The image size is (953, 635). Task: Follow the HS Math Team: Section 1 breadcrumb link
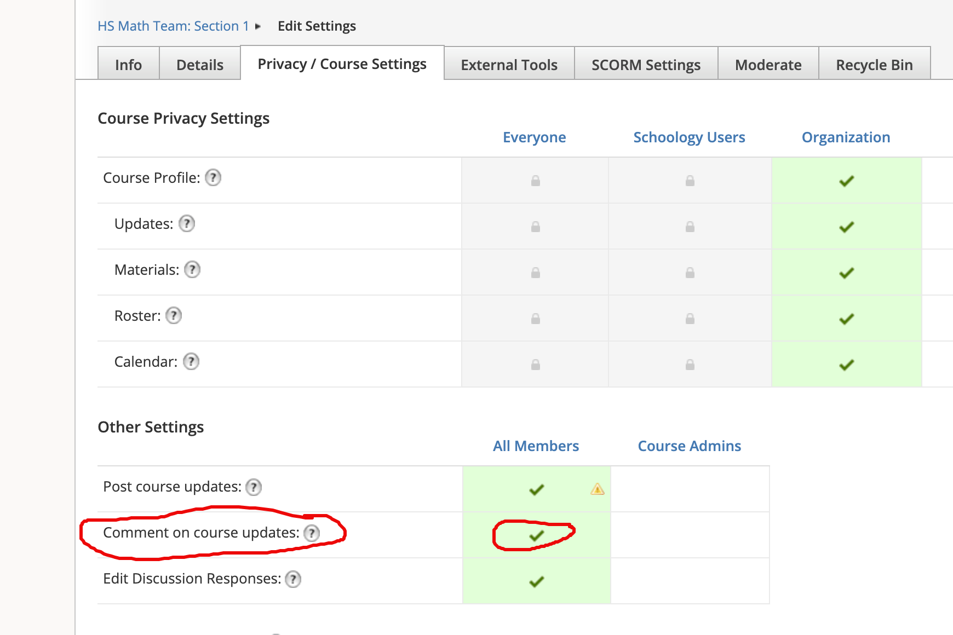pyautogui.click(x=173, y=26)
